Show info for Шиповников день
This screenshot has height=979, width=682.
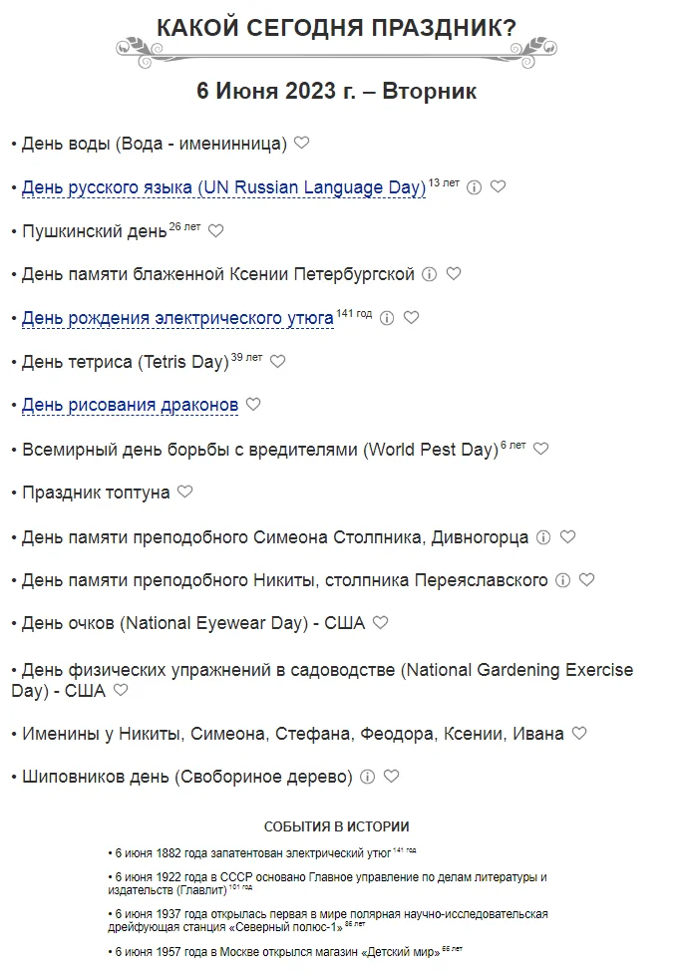coord(367,777)
